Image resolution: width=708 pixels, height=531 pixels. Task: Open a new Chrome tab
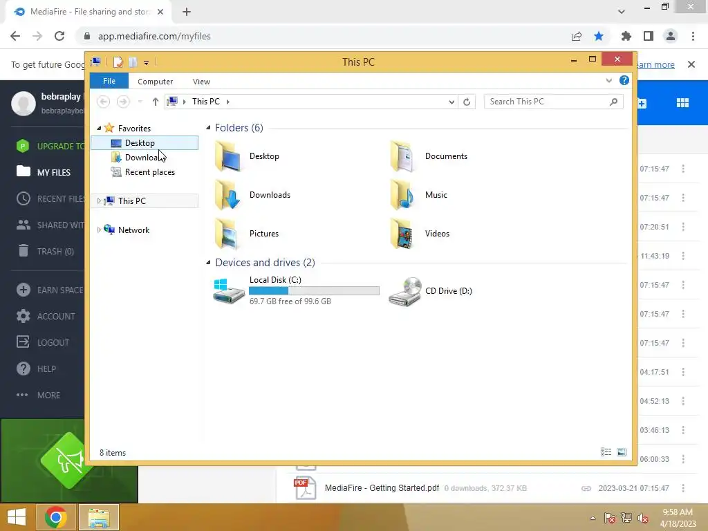pyautogui.click(x=187, y=12)
